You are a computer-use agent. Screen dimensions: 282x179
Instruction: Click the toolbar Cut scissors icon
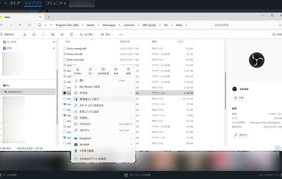click(25, 35)
